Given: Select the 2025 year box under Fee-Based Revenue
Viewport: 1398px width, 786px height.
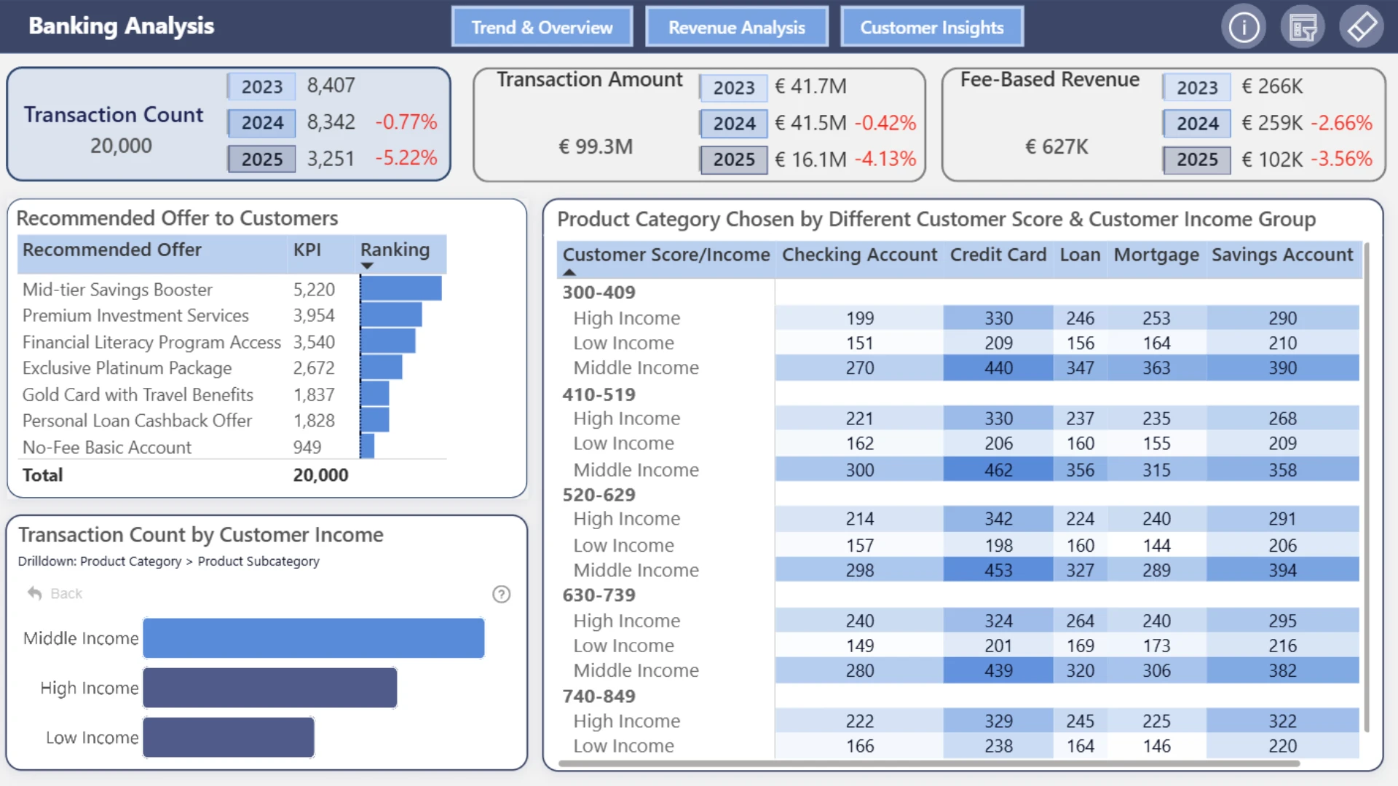Looking at the screenshot, I should (x=1197, y=159).
